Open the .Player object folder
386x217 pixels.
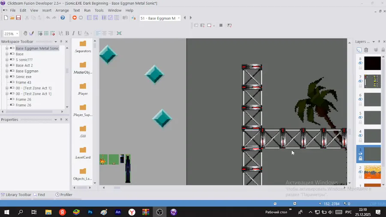83,89
